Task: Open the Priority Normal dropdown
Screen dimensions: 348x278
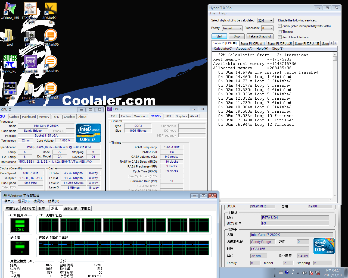Action: point(232,28)
